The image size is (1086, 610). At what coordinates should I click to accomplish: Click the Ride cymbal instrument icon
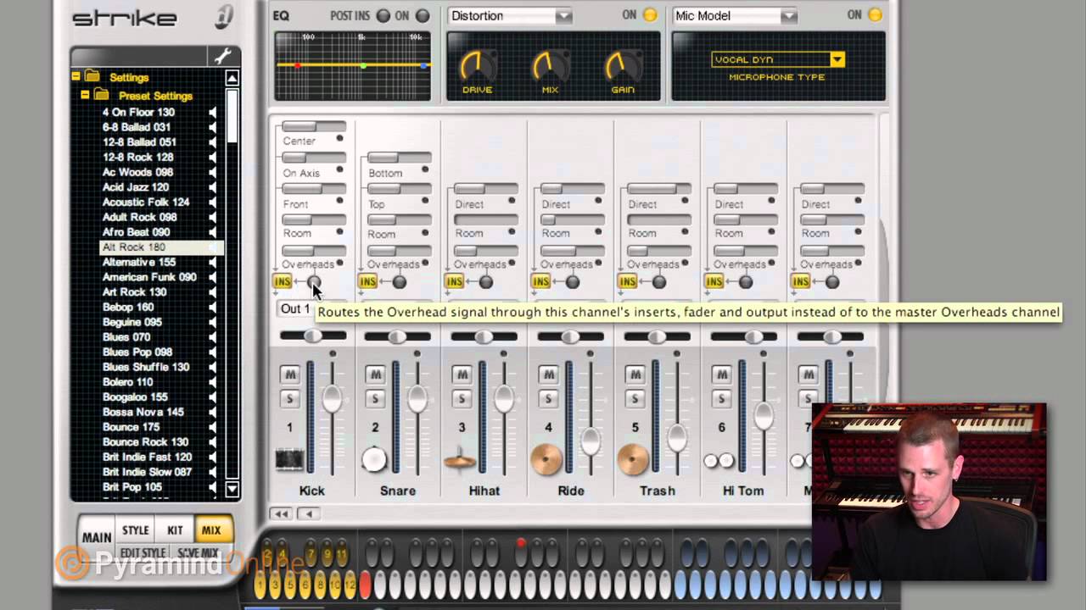click(547, 460)
